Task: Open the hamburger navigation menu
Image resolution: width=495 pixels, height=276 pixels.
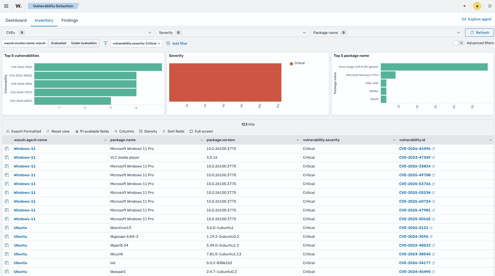Action: (6, 6)
